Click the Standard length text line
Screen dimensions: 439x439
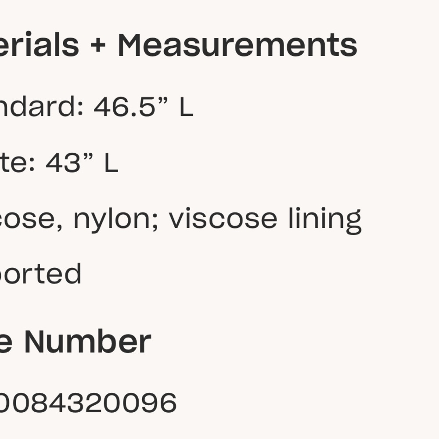[x=97, y=106]
